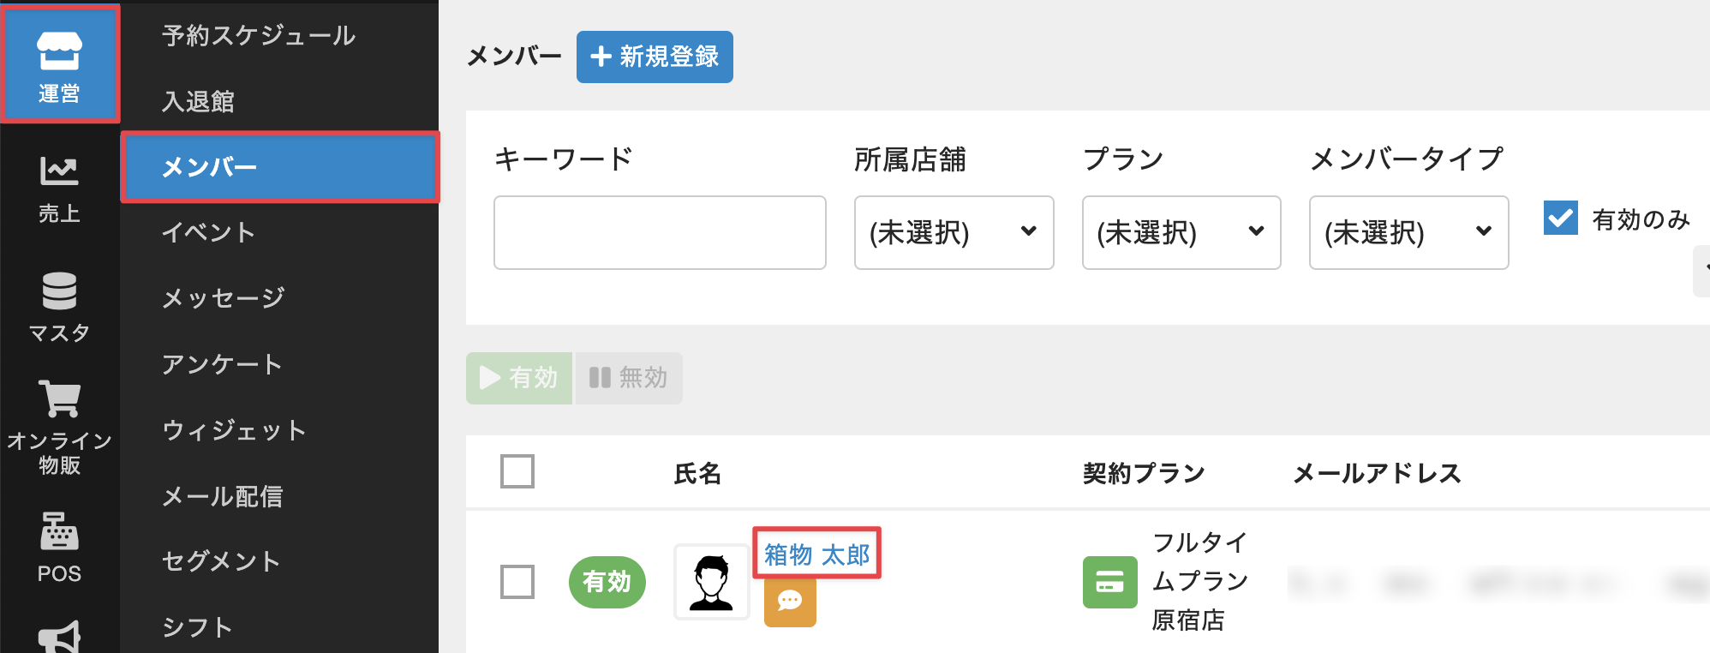
Task: Click the orange message bubble icon
Action: point(789,602)
